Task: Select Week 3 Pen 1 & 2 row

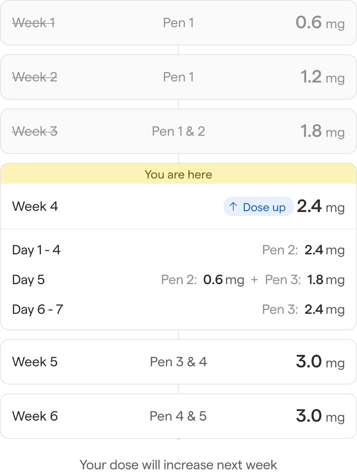Action: click(x=178, y=132)
